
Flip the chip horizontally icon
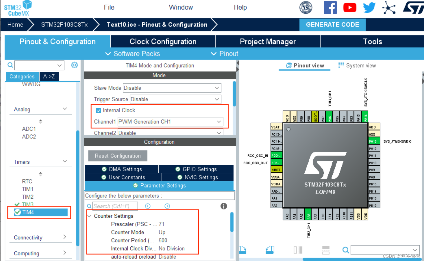298,250
